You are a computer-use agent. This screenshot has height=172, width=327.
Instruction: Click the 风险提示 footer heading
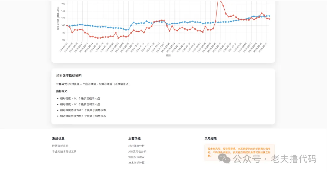(x=210, y=139)
